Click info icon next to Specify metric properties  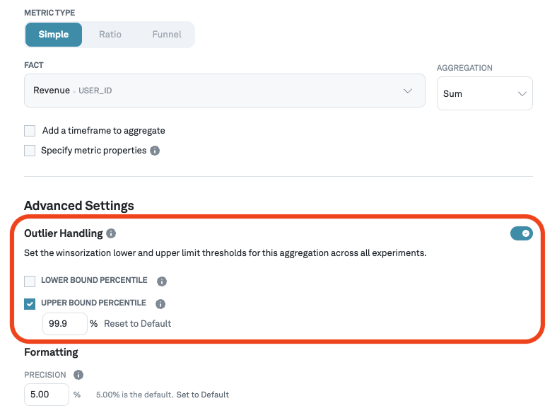click(155, 151)
